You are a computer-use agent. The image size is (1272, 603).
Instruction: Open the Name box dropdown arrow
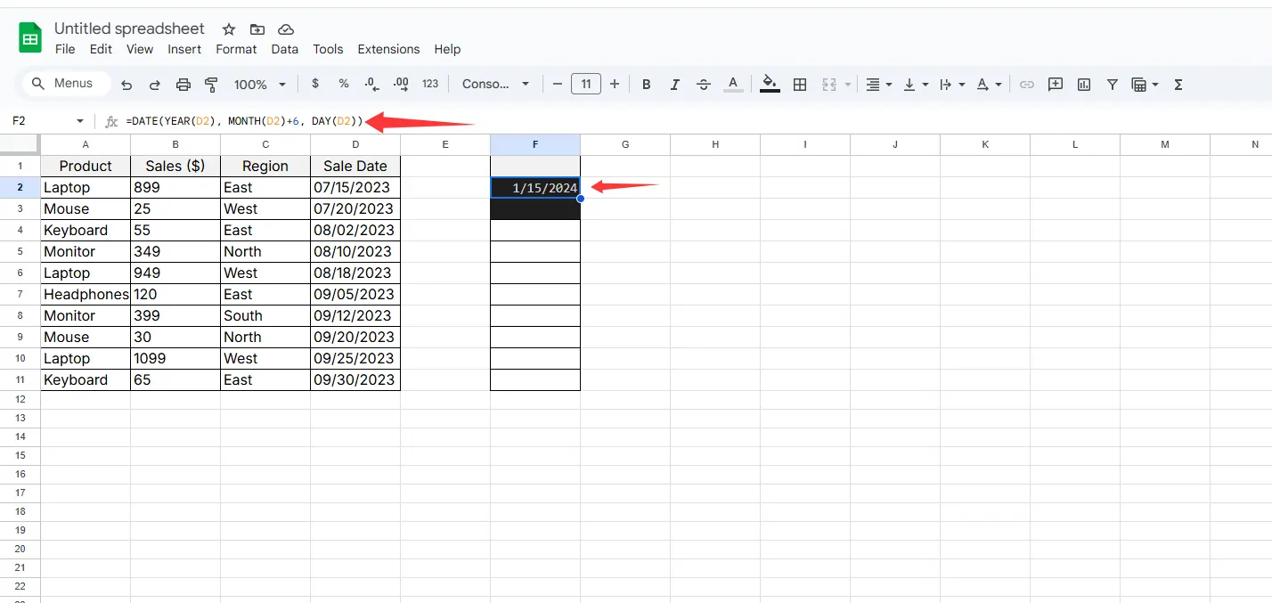pyautogui.click(x=80, y=121)
